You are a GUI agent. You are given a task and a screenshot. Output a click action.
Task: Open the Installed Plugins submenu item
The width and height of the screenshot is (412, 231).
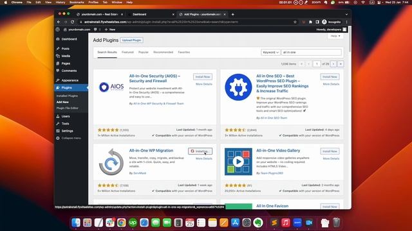pyautogui.click(x=67, y=96)
